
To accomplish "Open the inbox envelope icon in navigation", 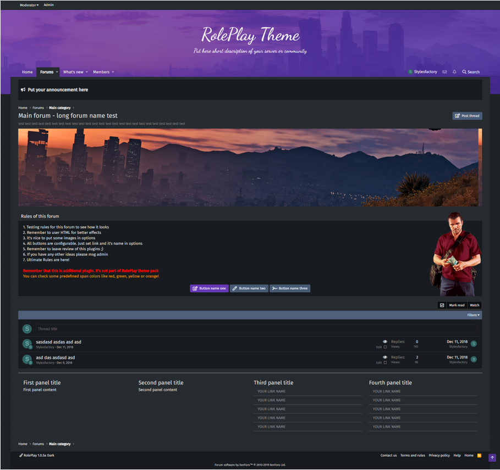I will pos(444,72).
